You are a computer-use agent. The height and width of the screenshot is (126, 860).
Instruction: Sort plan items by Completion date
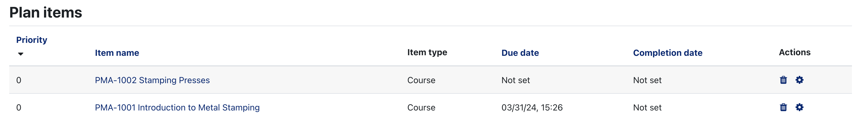(x=667, y=53)
